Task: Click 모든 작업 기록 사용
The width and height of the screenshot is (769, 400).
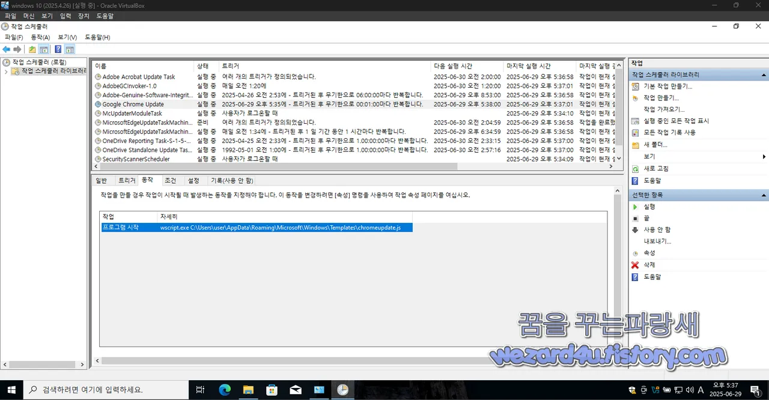Action: 669,132
